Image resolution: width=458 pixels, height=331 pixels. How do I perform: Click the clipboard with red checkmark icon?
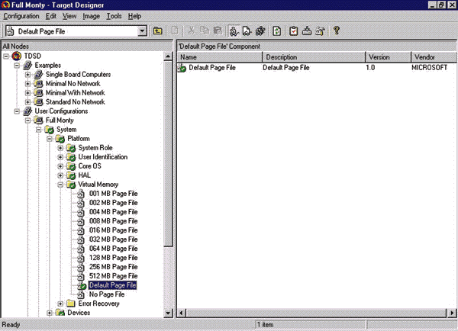(x=292, y=31)
